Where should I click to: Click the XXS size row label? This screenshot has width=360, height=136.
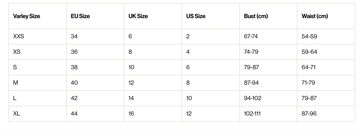[38, 37]
